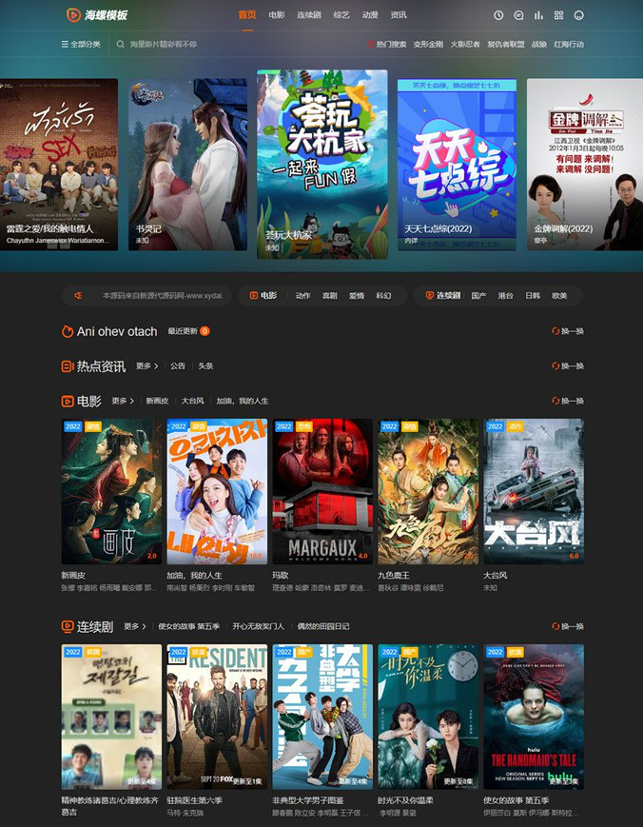Image resolution: width=643 pixels, height=827 pixels.
Task: Click the QR code grid icon
Action: click(x=558, y=15)
